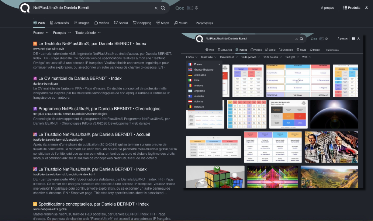The width and height of the screenshot is (373, 221).
Task: Open the Qoz info icon in main header
Action: (x=197, y=8)
